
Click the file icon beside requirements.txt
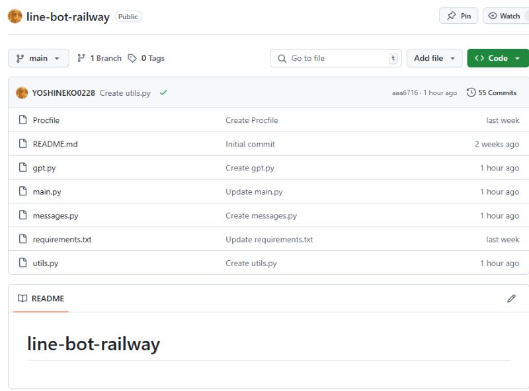pos(23,238)
